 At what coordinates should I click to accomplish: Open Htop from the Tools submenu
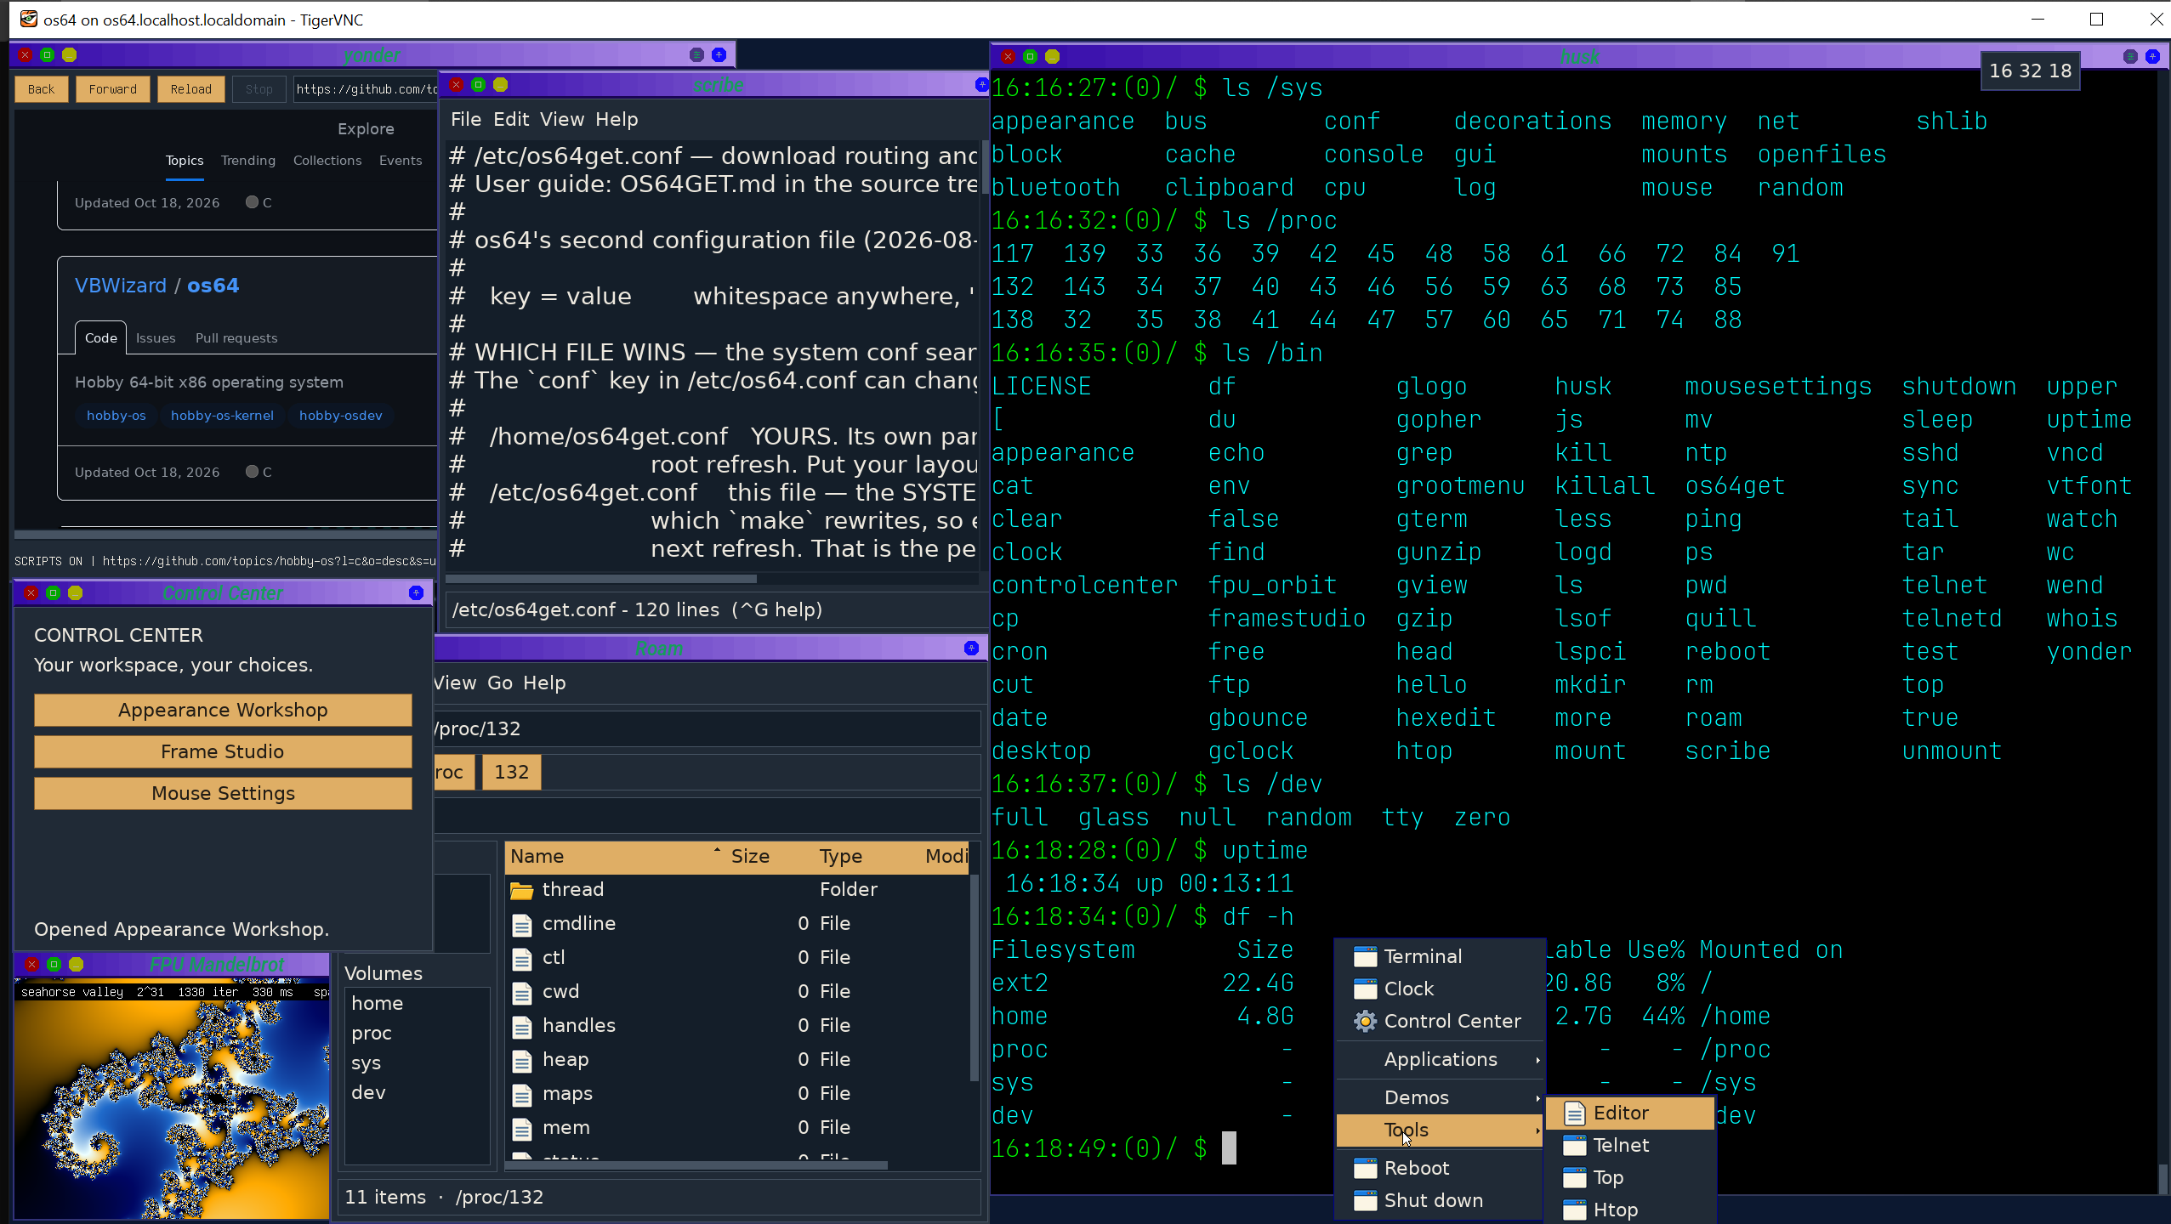(x=1629, y=1210)
